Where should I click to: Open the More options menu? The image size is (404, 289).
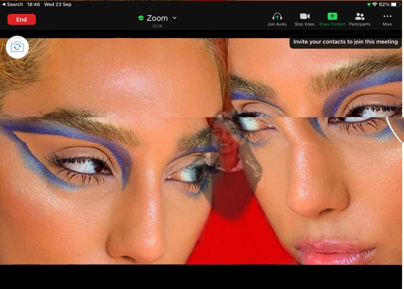(387, 19)
